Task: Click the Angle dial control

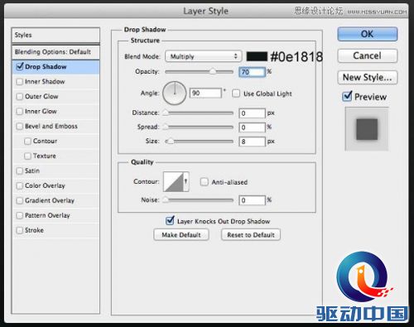Action: tap(175, 93)
